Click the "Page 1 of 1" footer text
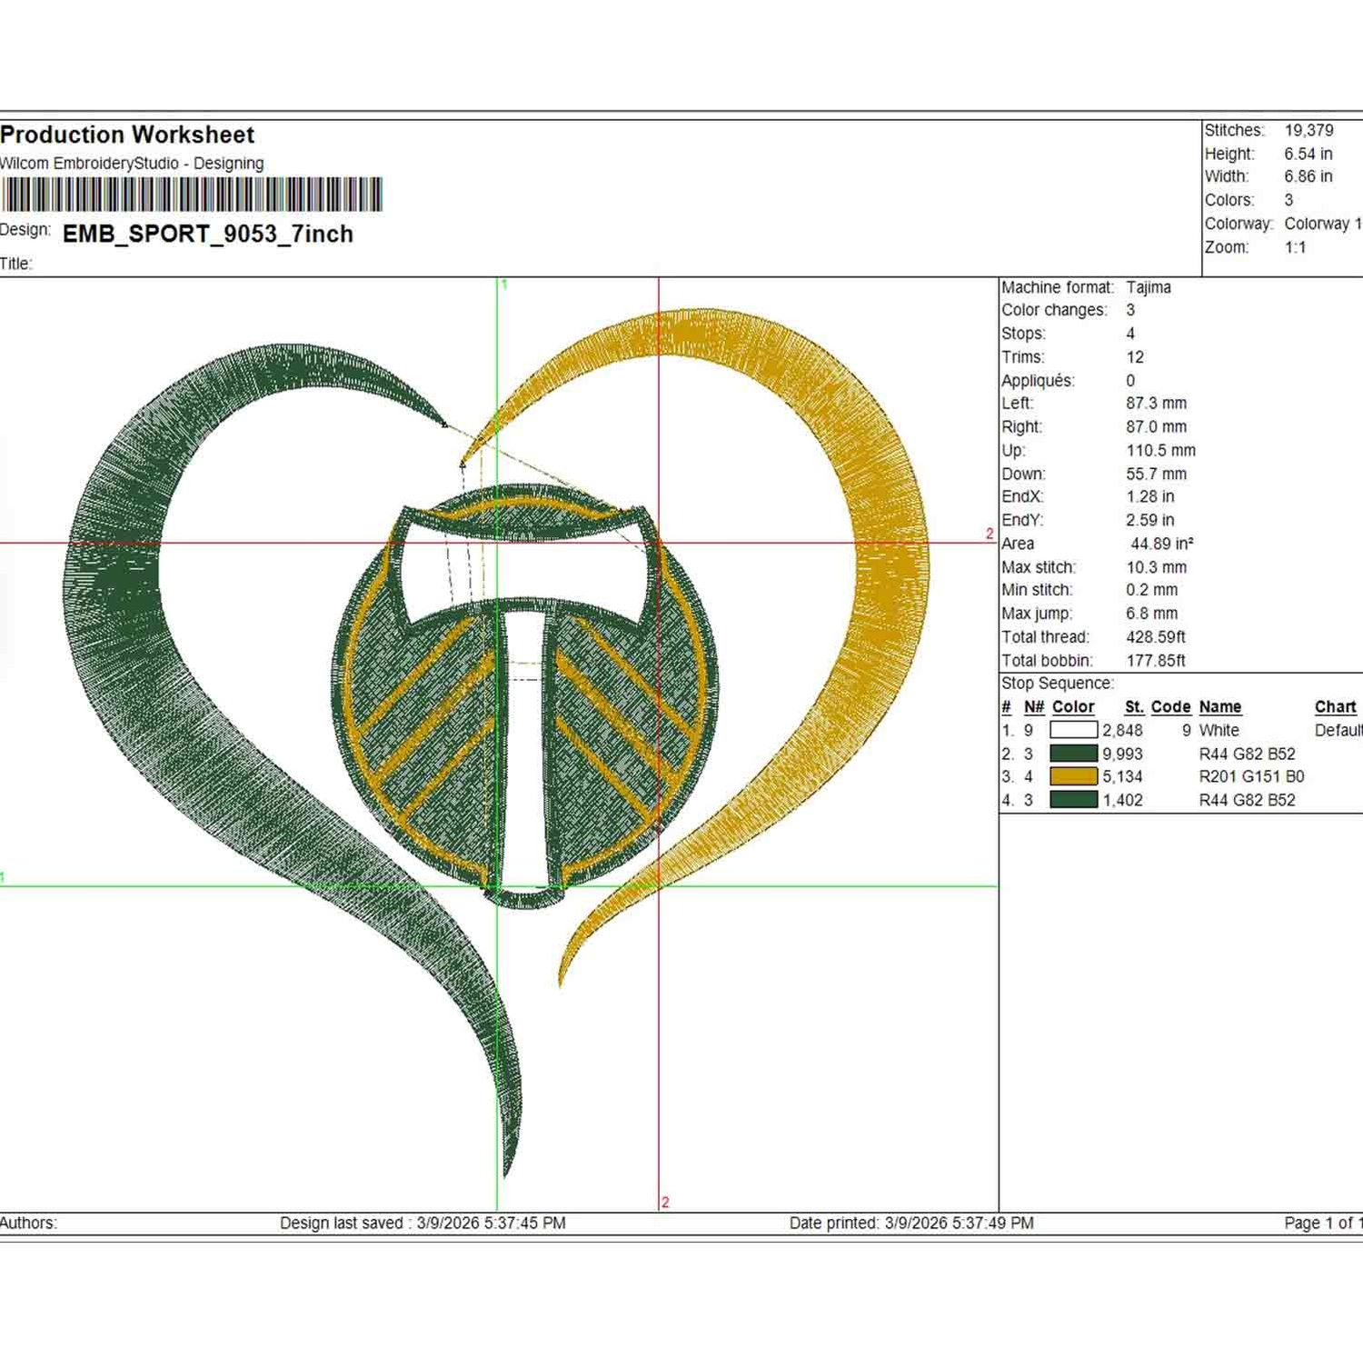This screenshot has height=1359, width=1363. [1324, 1224]
